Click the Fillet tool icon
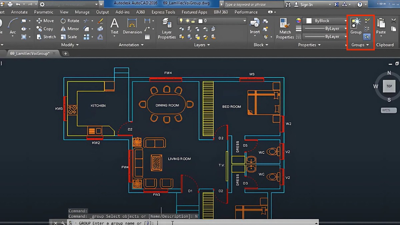The height and width of the screenshot is (225, 400). pyautogui.click(x=86, y=29)
